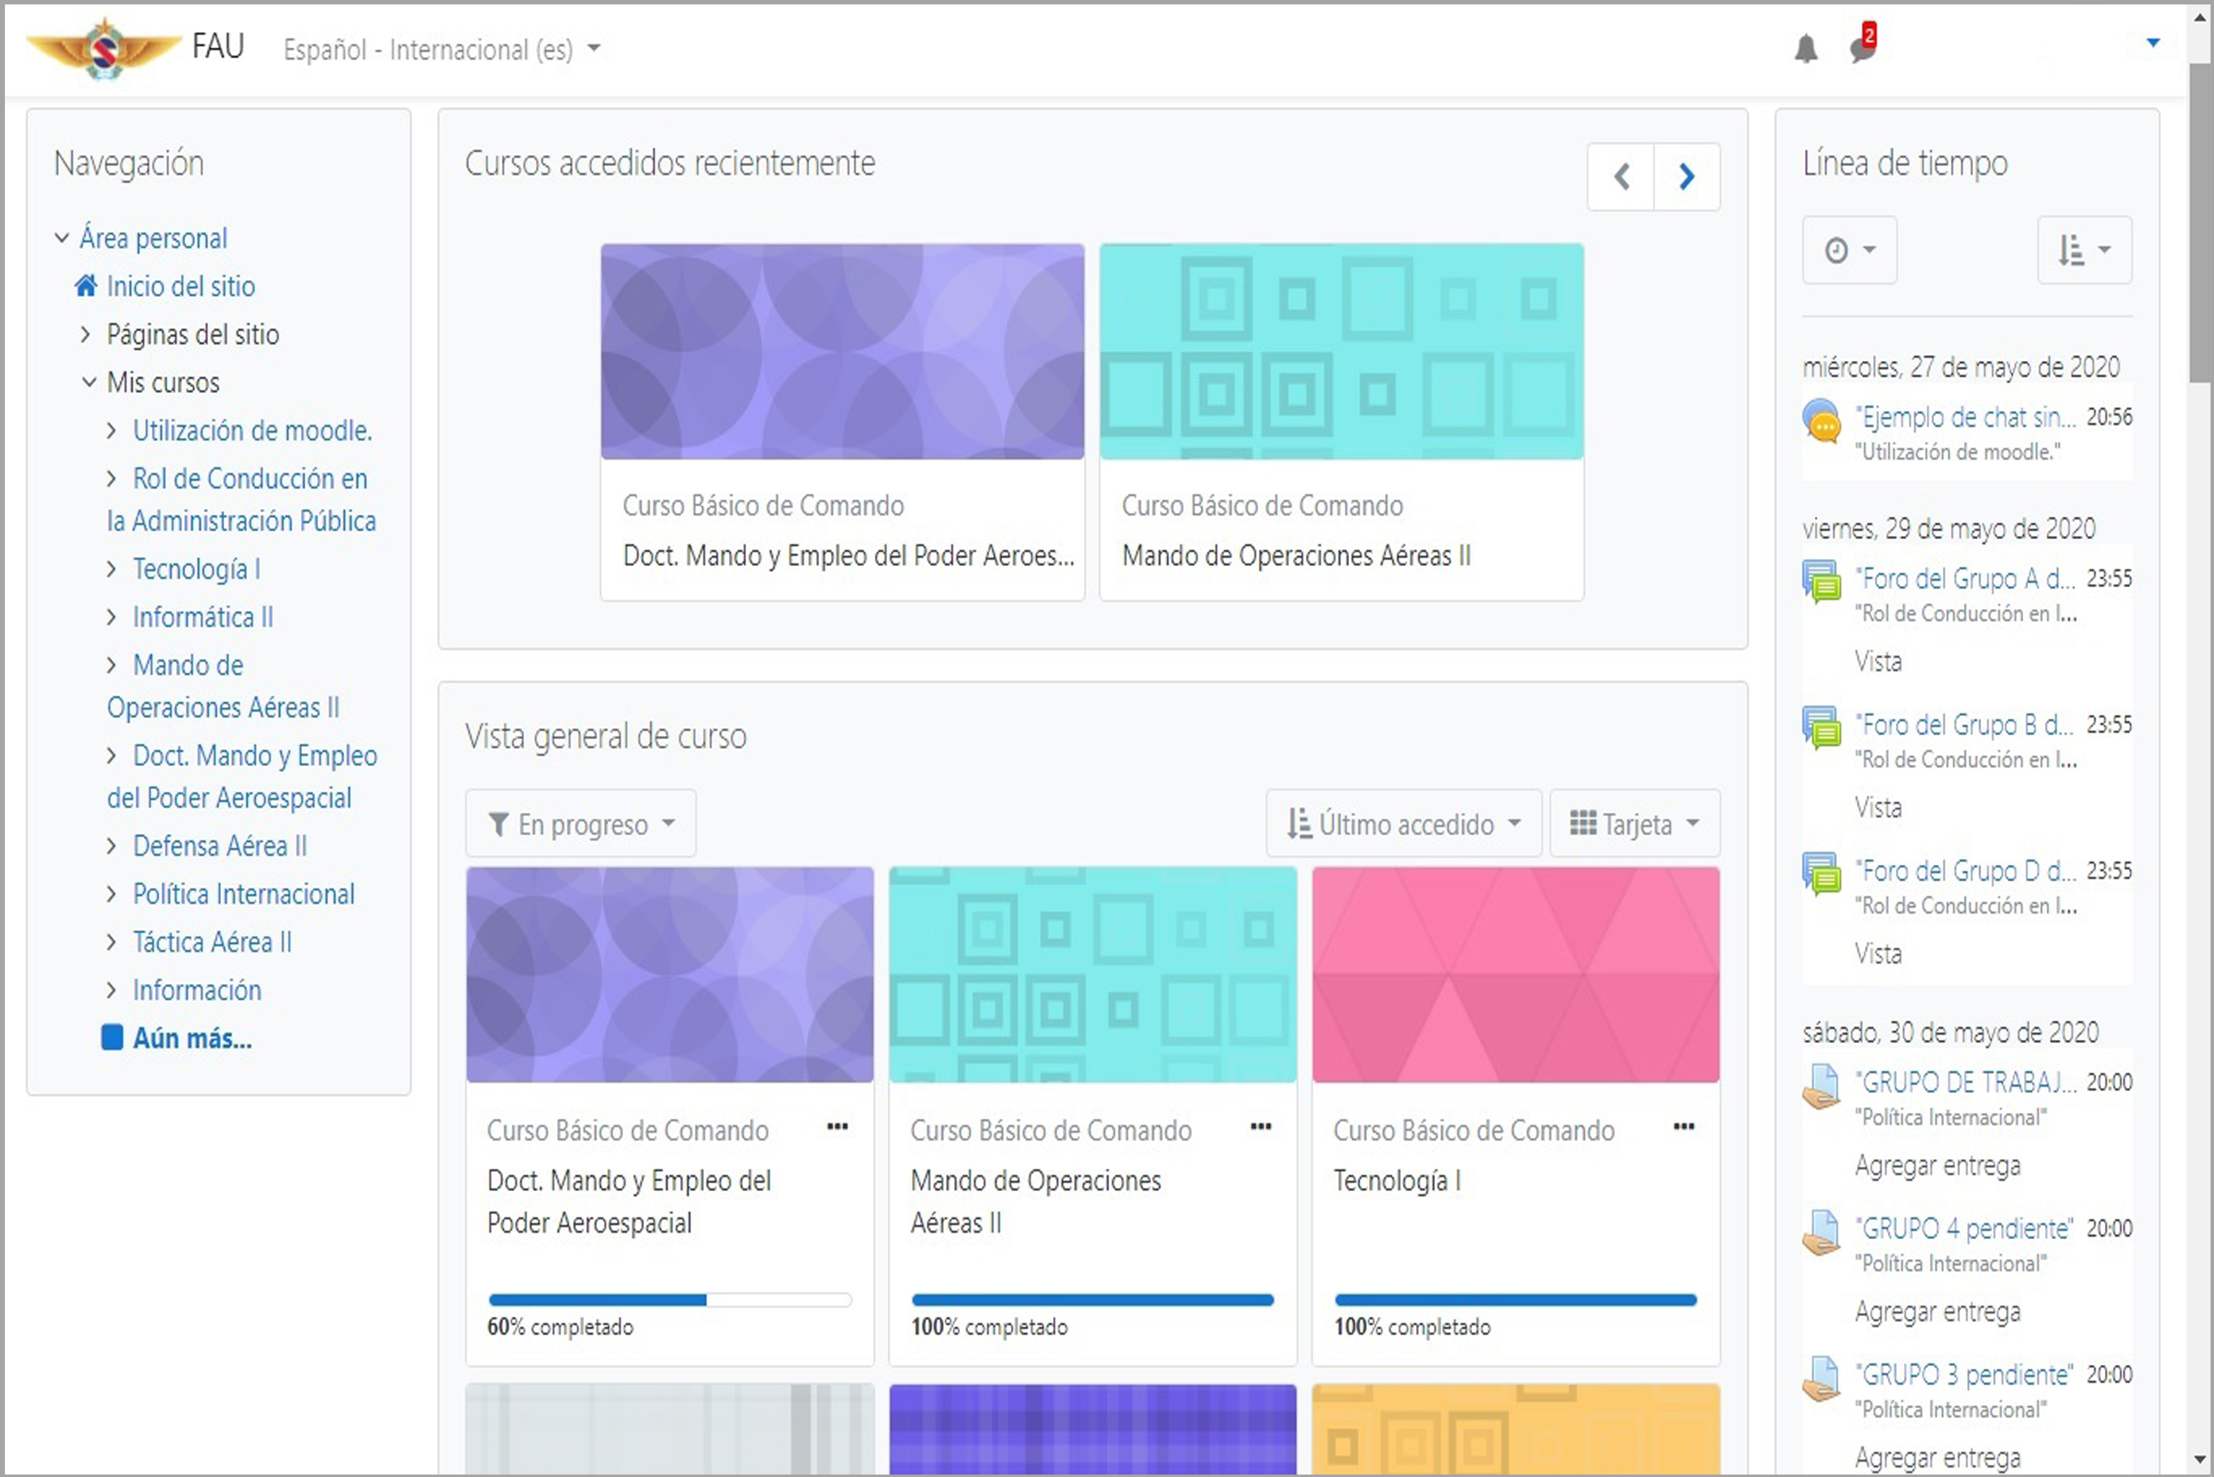
Task: Open timeline date filter clock dropdown
Action: click(1850, 251)
